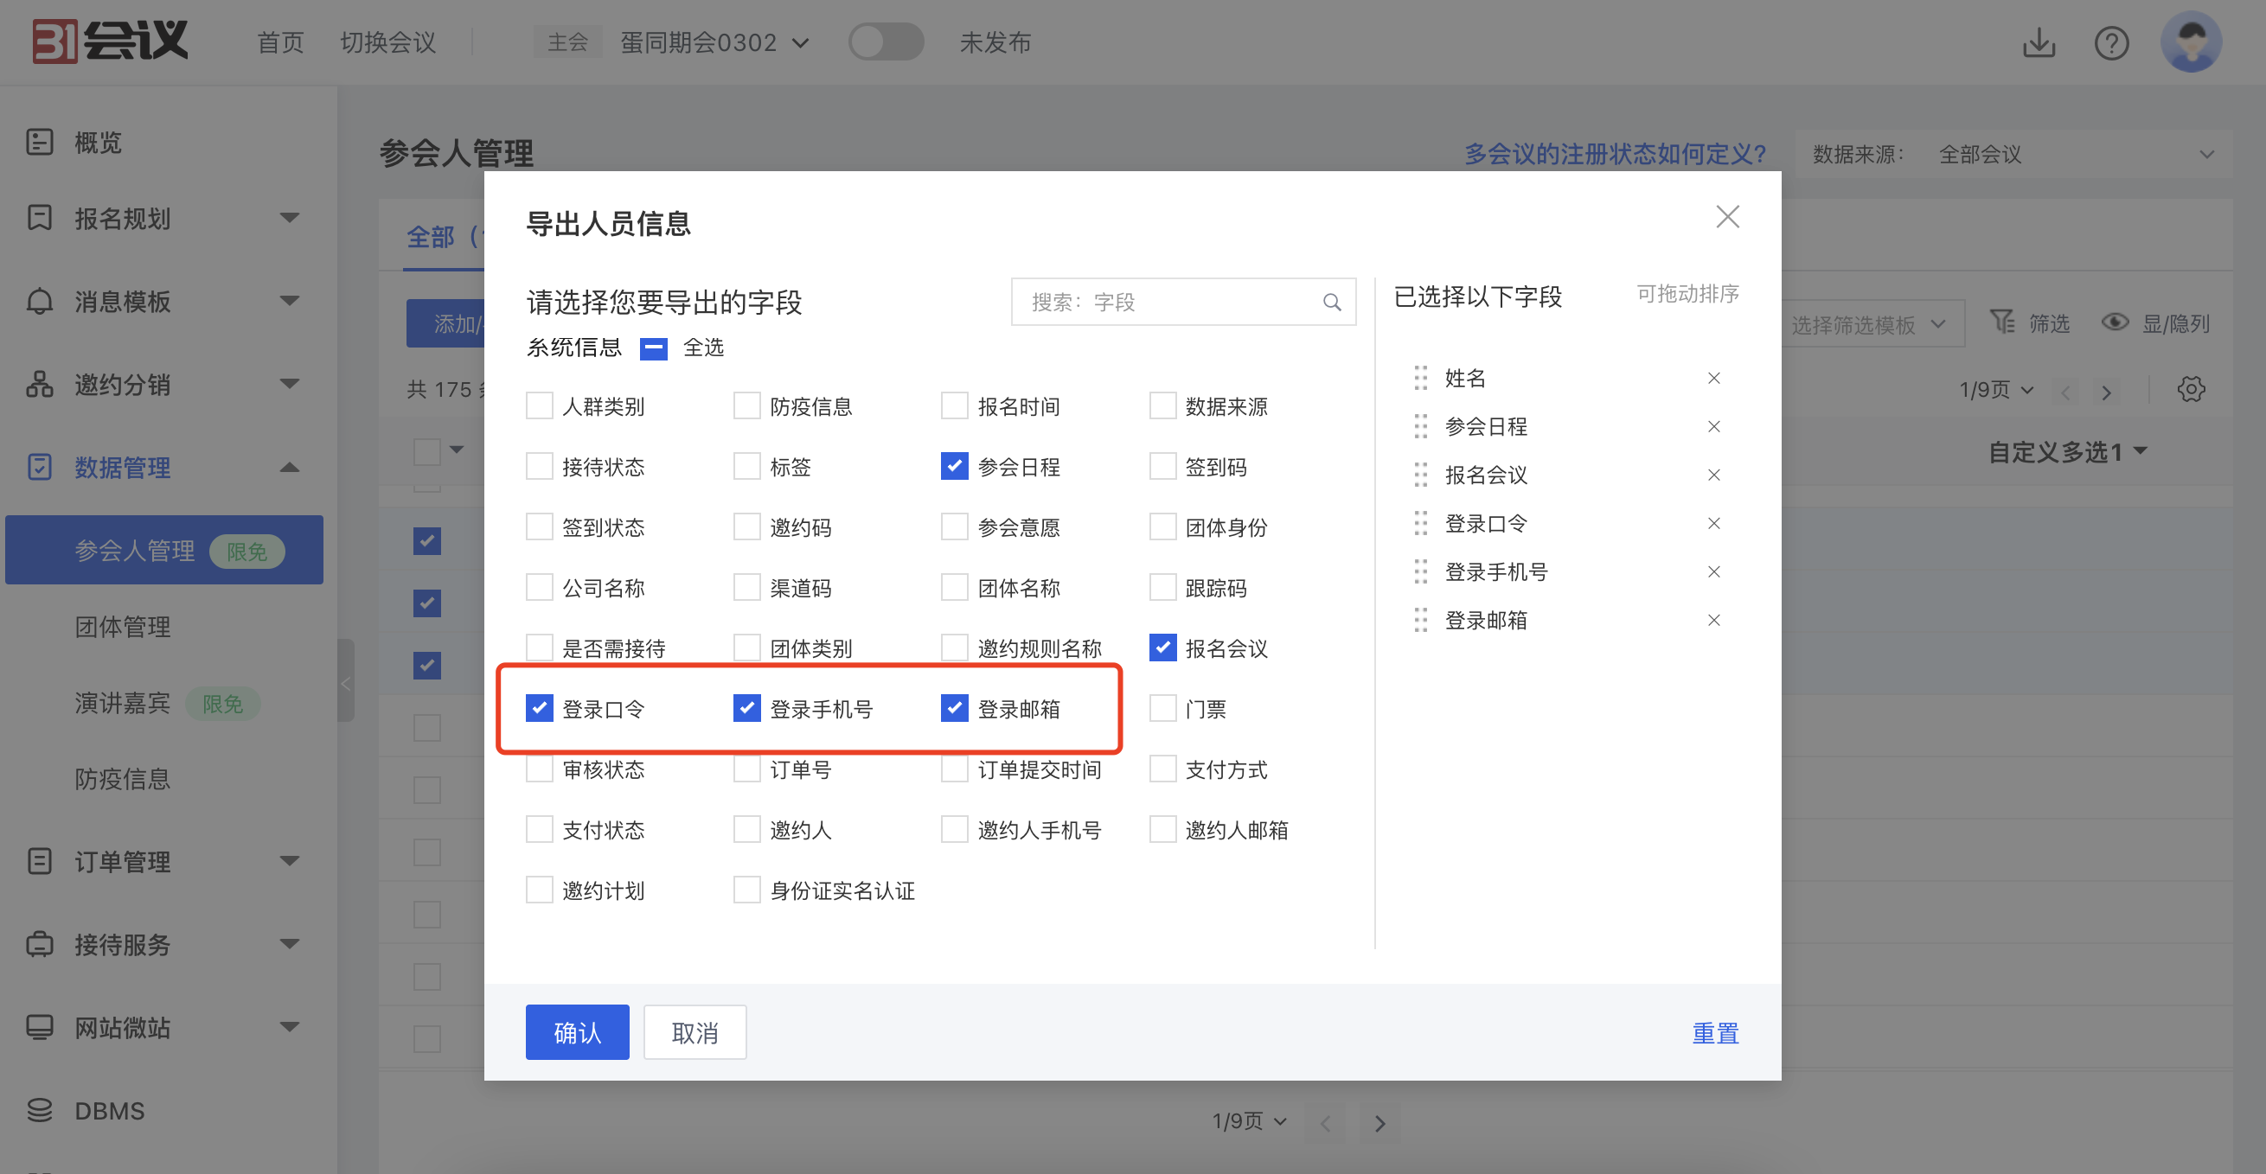
Task: Click 切换会议 in top navigation
Action: (388, 42)
